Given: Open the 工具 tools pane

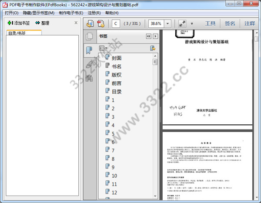Looking at the screenshot, I should [210, 23].
